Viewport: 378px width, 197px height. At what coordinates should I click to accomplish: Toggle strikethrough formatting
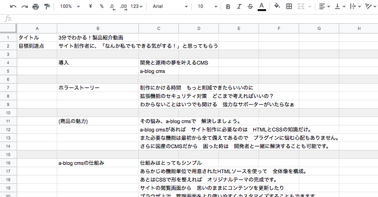pos(250,7)
